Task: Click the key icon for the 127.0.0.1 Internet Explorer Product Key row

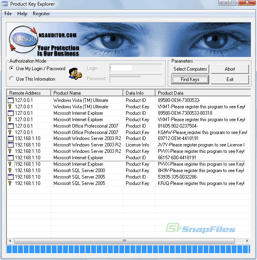Action: click(10, 120)
